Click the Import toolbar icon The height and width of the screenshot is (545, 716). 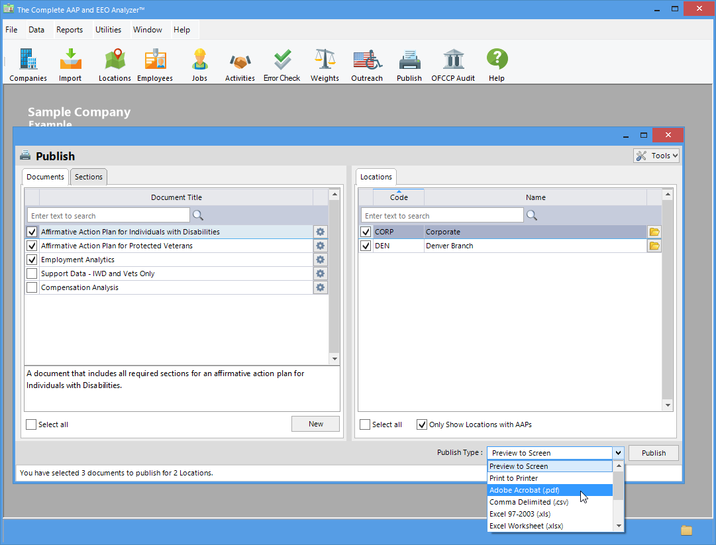tap(70, 65)
